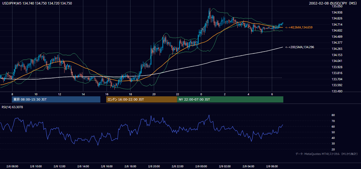
Task: Click RSI scale value 80
Action: tap(333, 115)
